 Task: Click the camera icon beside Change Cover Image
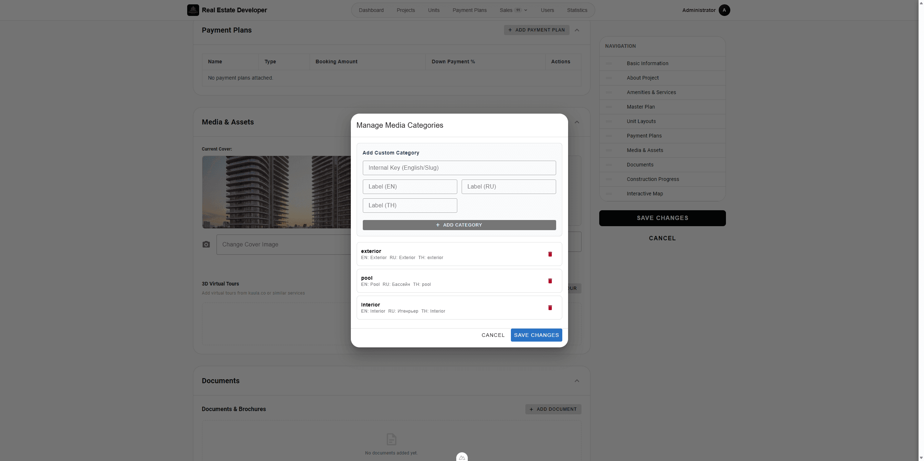pos(206,245)
